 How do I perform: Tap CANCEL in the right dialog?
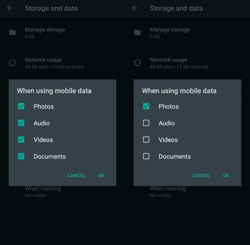202,175
